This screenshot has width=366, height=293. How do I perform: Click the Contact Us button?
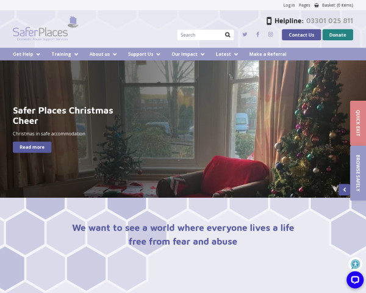[x=301, y=35]
